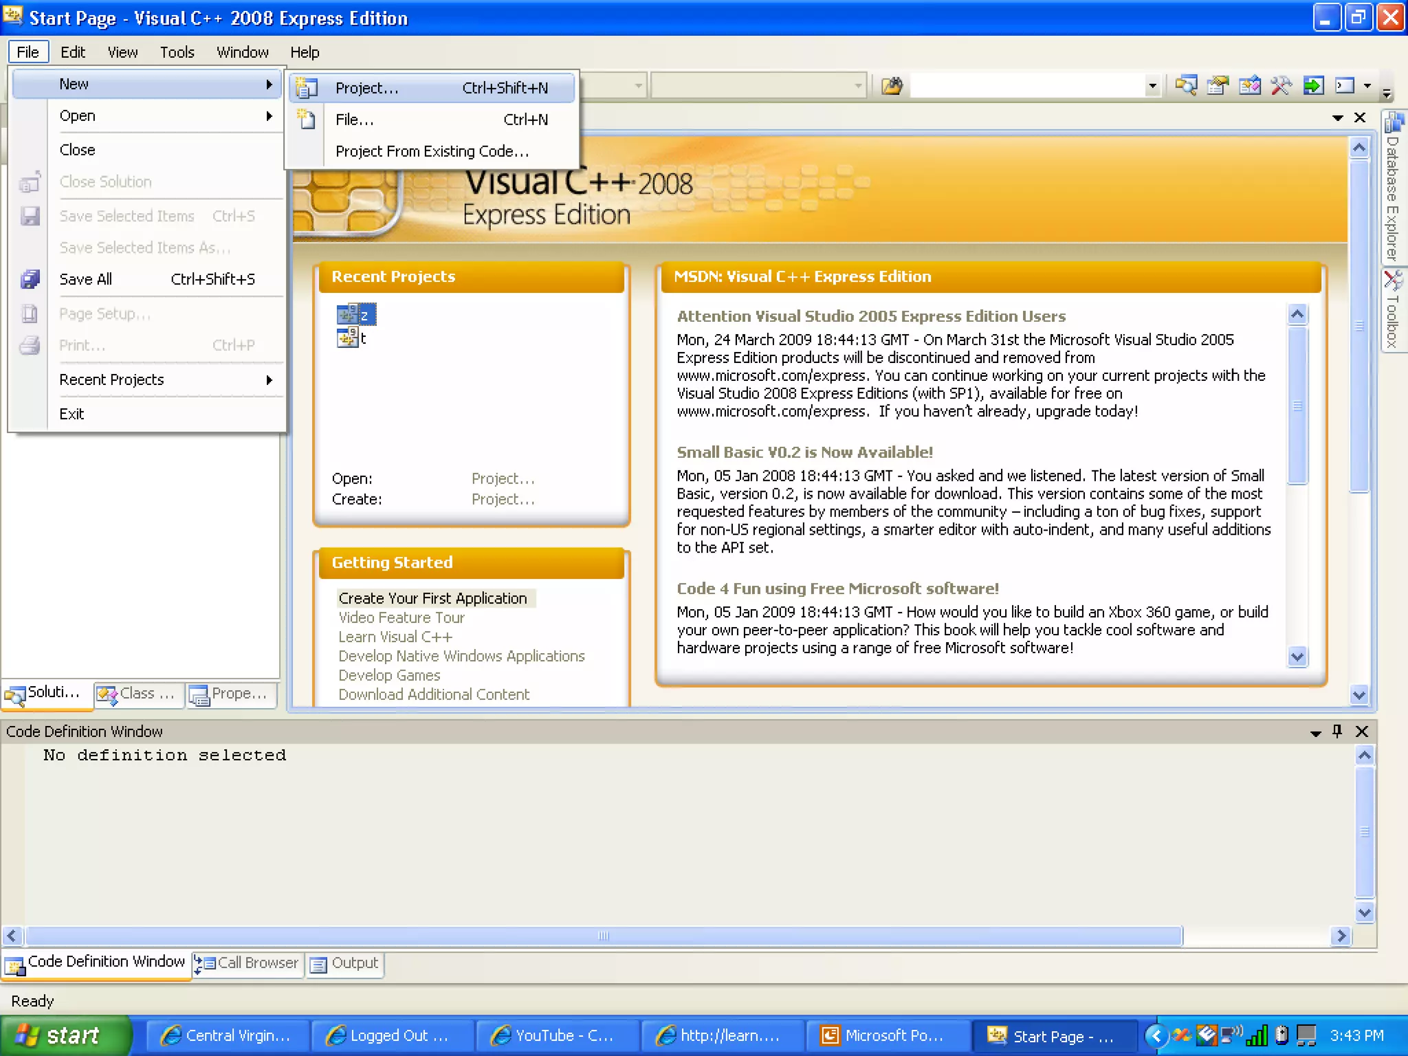Click Develop Native Windows Applications link
The height and width of the screenshot is (1056, 1408).
461,656
